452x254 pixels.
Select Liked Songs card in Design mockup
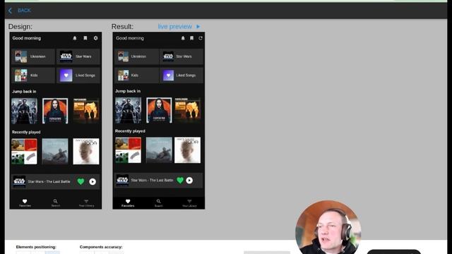coord(78,75)
